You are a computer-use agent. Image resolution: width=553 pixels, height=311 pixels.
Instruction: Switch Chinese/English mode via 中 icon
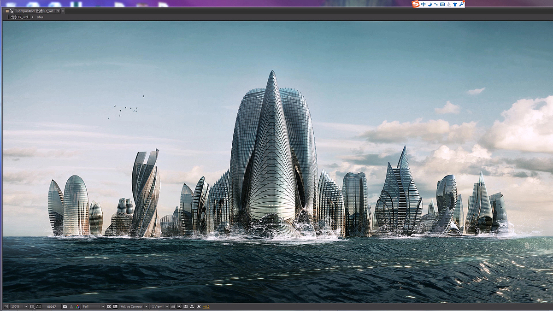(x=424, y=4)
